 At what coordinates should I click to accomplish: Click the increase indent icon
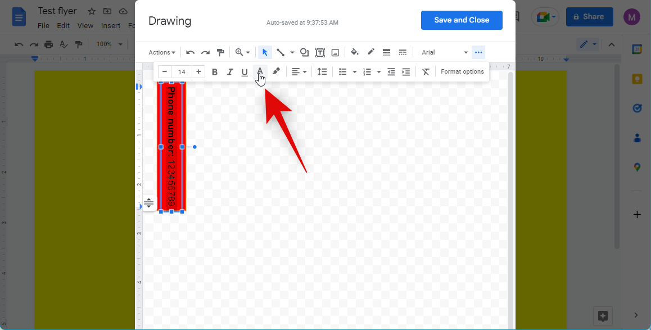(x=406, y=71)
